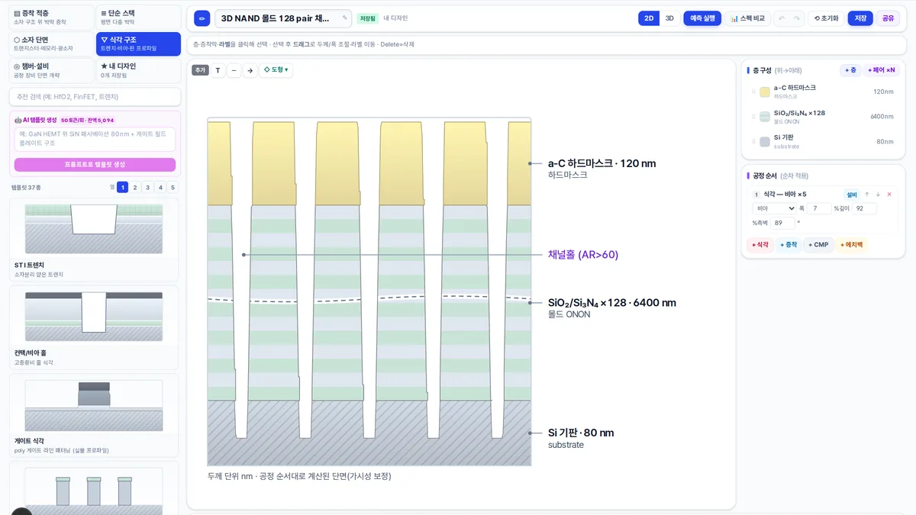Click the redo arrow in the top toolbar
This screenshot has width=916, height=515.
(x=797, y=18)
